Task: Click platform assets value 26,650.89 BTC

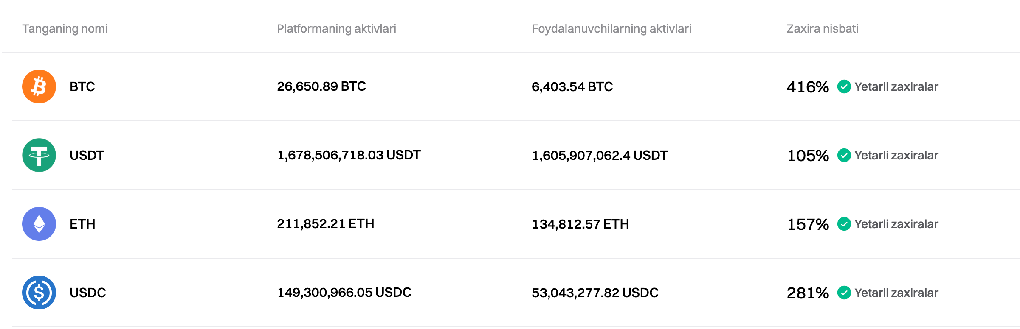Action: 321,86
